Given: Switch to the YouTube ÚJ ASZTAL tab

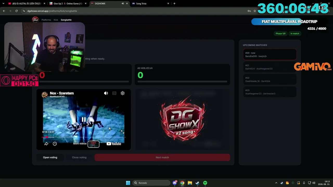Looking at the screenshot, I should click(27, 4).
